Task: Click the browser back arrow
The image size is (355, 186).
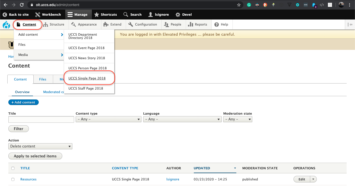Action: click(6, 5)
